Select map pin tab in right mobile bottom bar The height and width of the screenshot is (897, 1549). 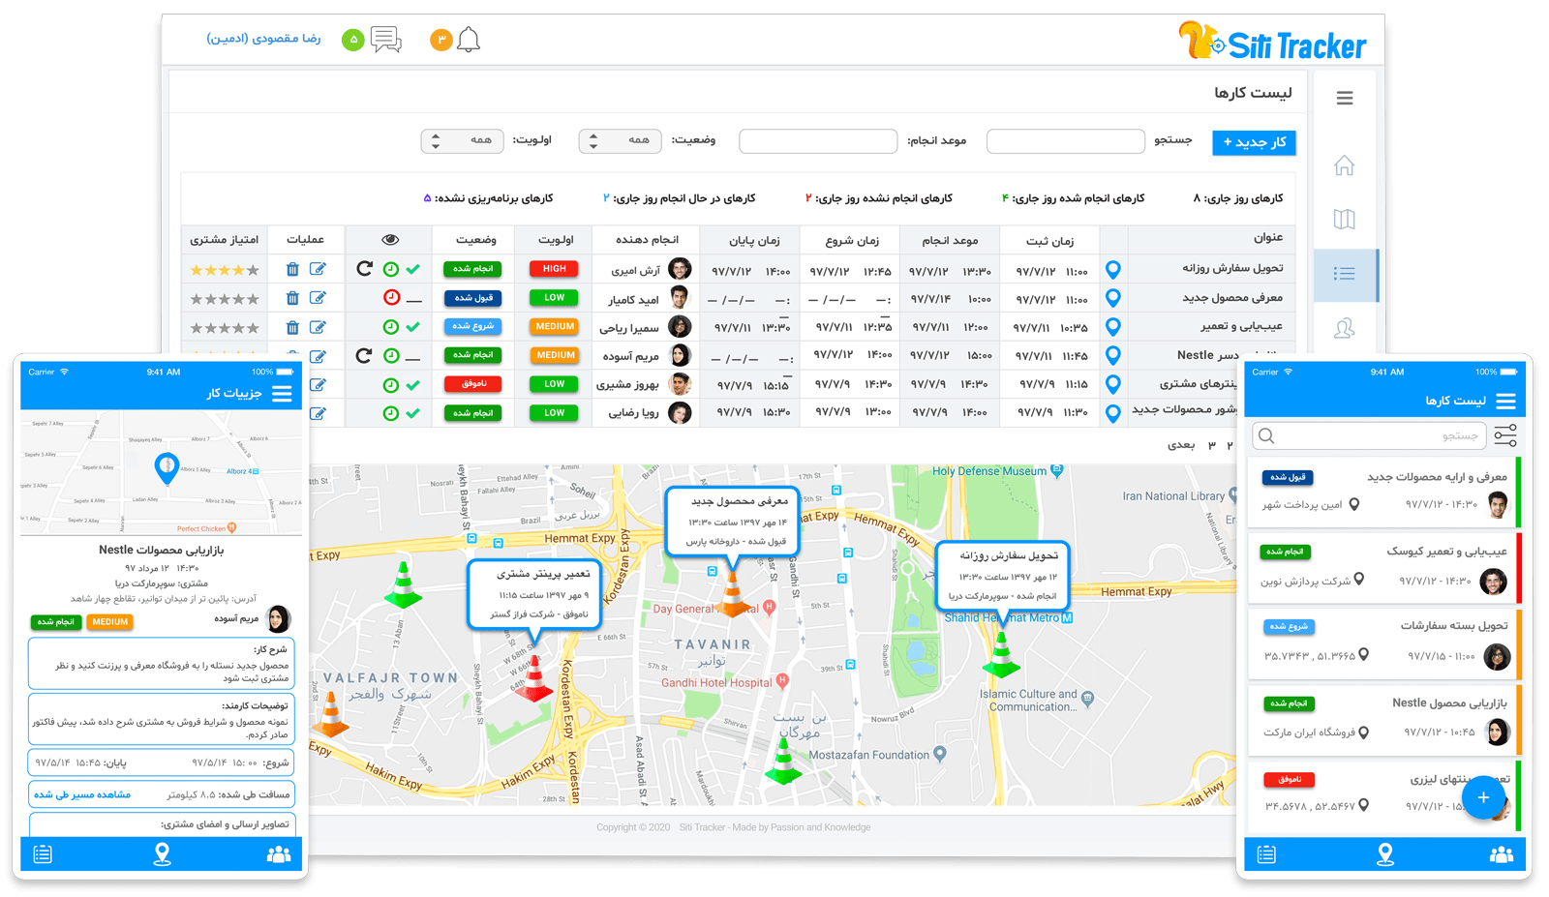[1385, 854]
